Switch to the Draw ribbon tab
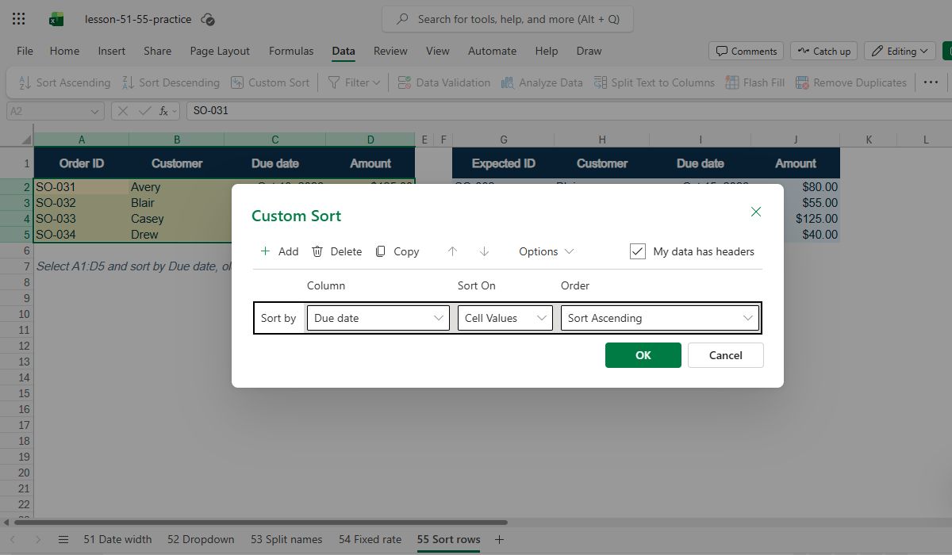 (589, 51)
